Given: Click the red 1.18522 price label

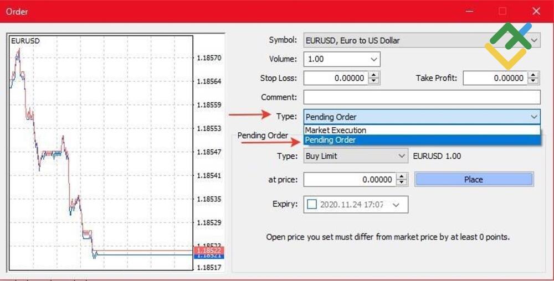Looking at the screenshot, I should coord(209,251).
